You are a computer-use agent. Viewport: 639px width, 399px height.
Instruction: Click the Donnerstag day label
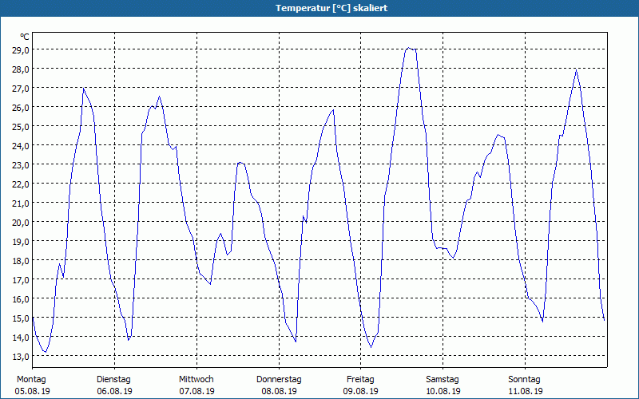(x=279, y=380)
